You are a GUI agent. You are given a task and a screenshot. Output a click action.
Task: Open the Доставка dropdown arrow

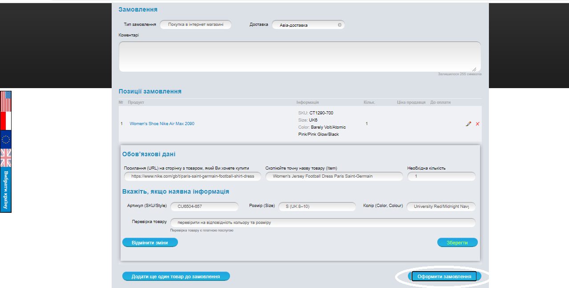pyautogui.click(x=339, y=25)
